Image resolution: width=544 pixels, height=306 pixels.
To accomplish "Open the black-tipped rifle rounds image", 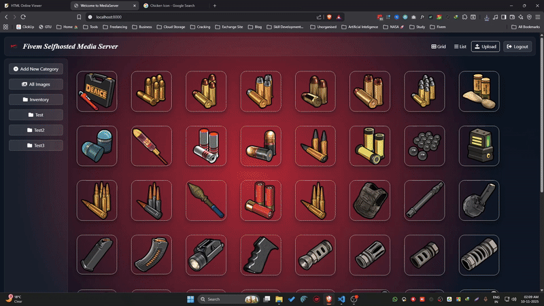I will [316, 146].
